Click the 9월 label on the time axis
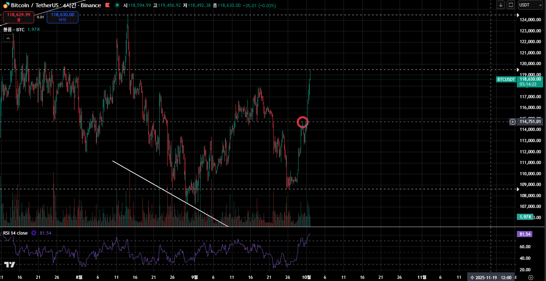 (195, 277)
